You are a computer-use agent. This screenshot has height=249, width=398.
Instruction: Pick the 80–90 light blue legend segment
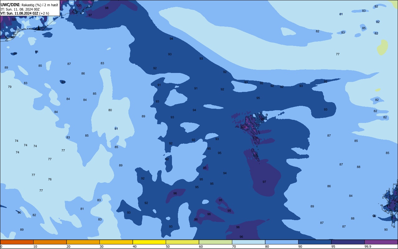coord(282,242)
